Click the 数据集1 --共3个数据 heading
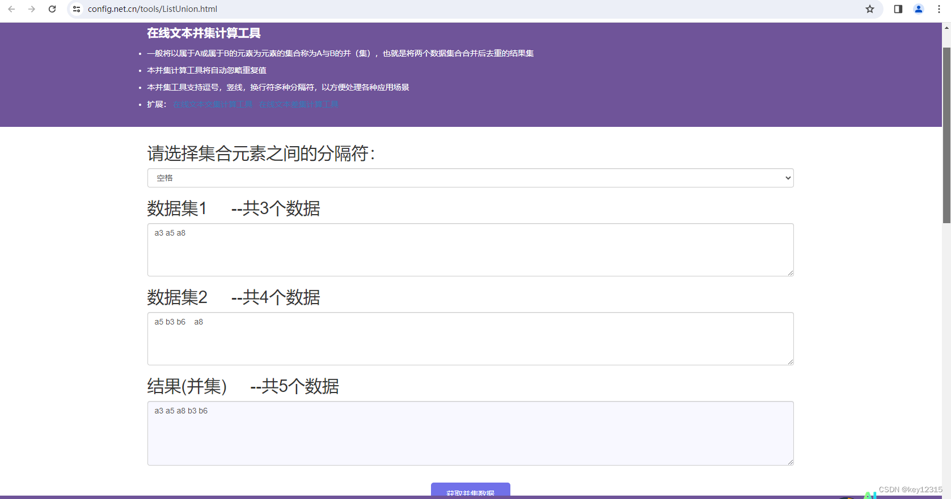 [234, 208]
